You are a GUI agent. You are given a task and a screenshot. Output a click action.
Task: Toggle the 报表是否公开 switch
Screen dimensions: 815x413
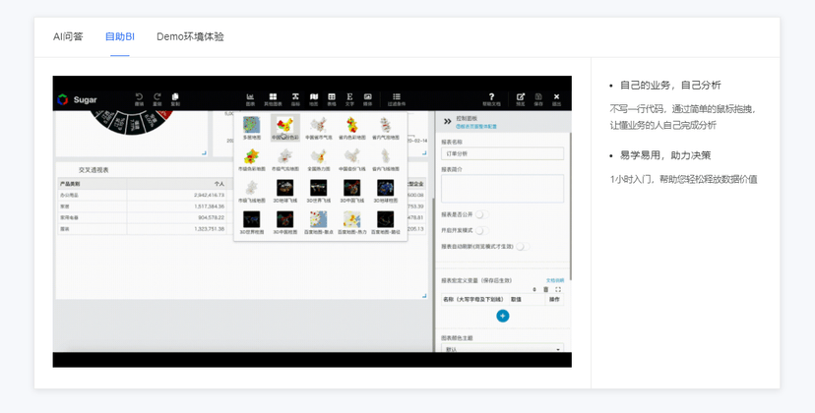481,214
